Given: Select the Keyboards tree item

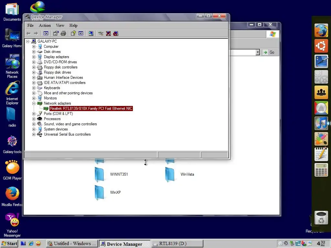Looking at the screenshot, I should [x=52, y=88].
